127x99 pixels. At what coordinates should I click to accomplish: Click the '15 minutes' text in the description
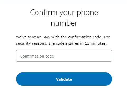click(96, 43)
